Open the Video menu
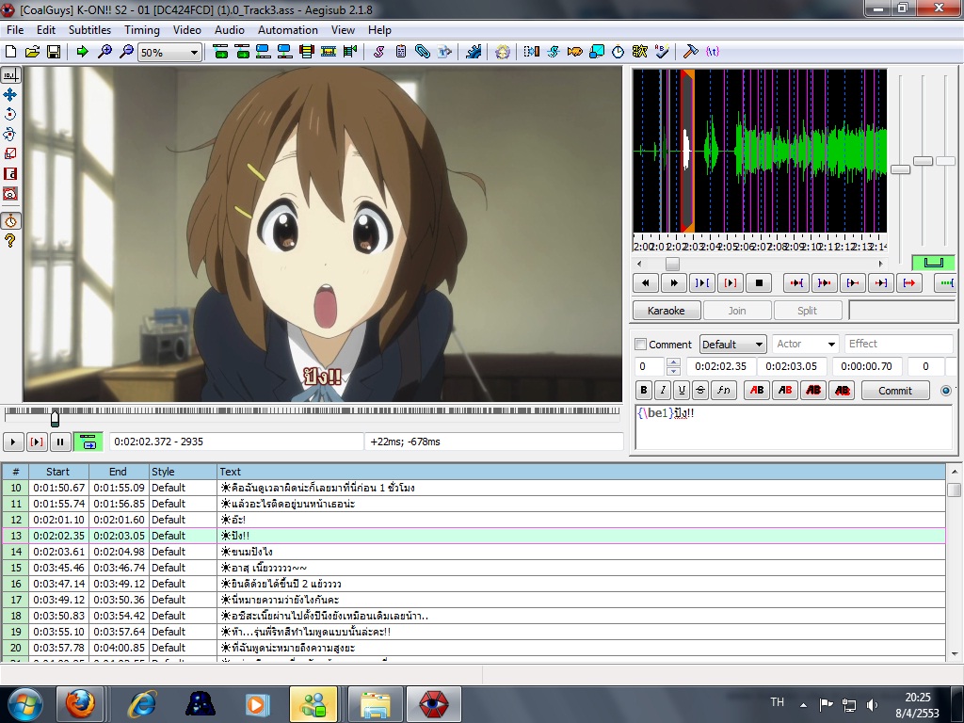 coord(187,29)
